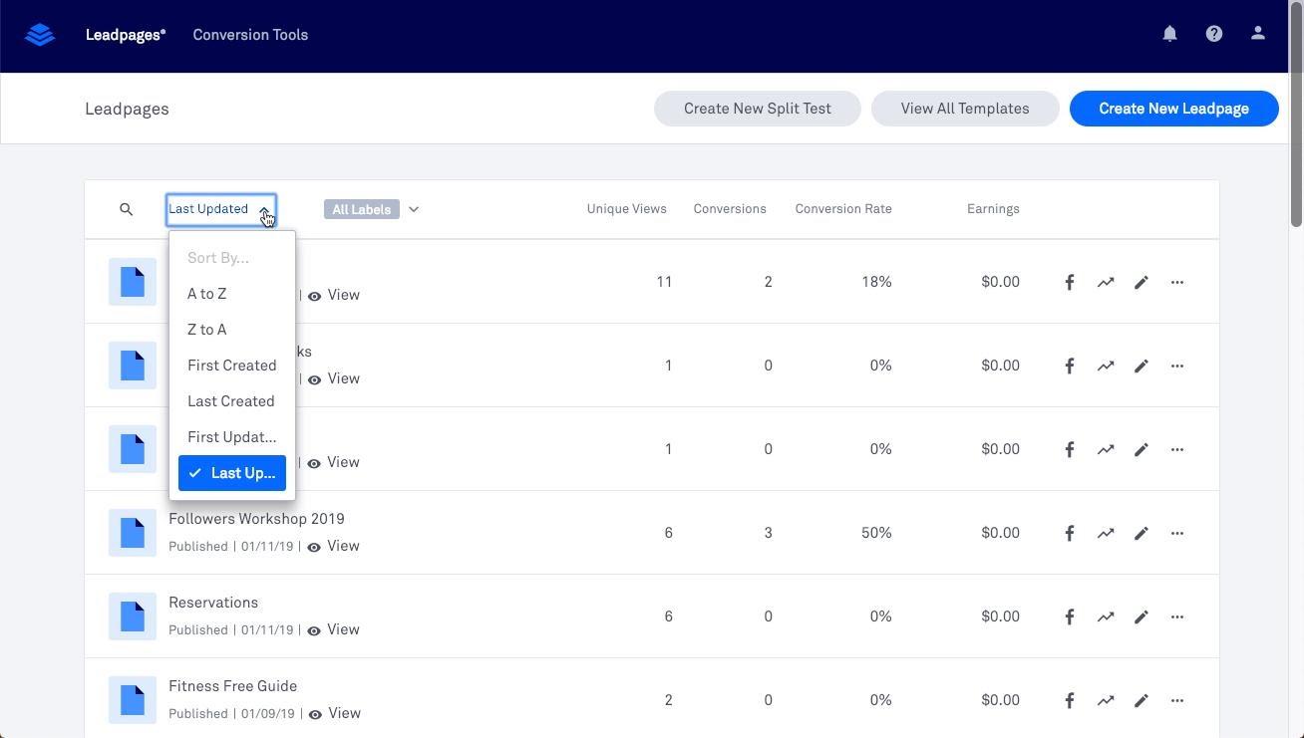This screenshot has width=1304, height=738.
Task: Click View All Templates button
Action: click(x=965, y=109)
